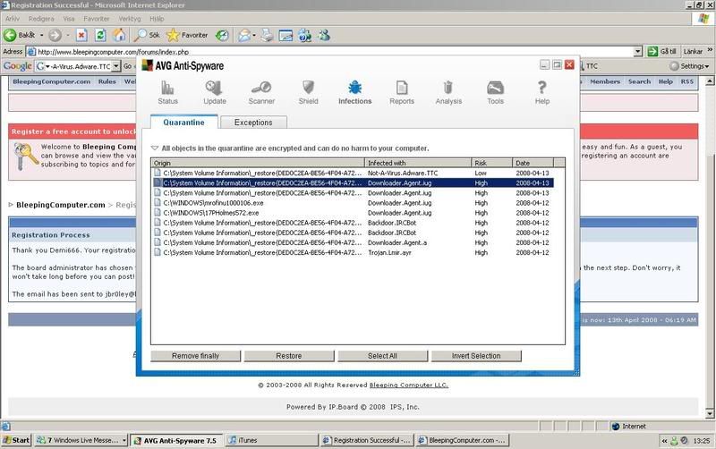Open Members link on BleepingComputer page
The image size is (716, 449).
coord(605,81)
